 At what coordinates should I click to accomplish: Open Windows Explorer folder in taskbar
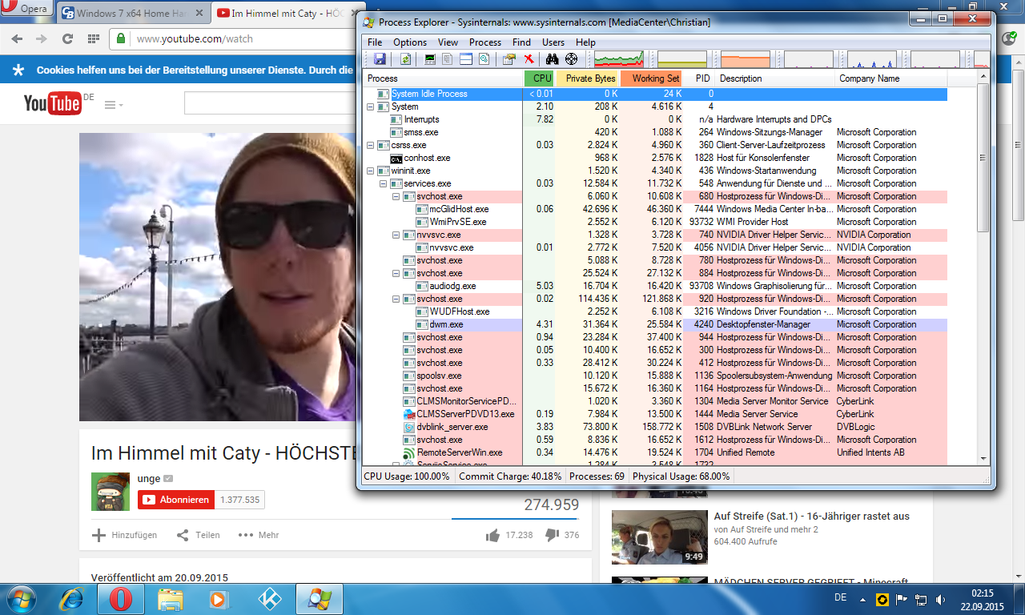tap(170, 598)
